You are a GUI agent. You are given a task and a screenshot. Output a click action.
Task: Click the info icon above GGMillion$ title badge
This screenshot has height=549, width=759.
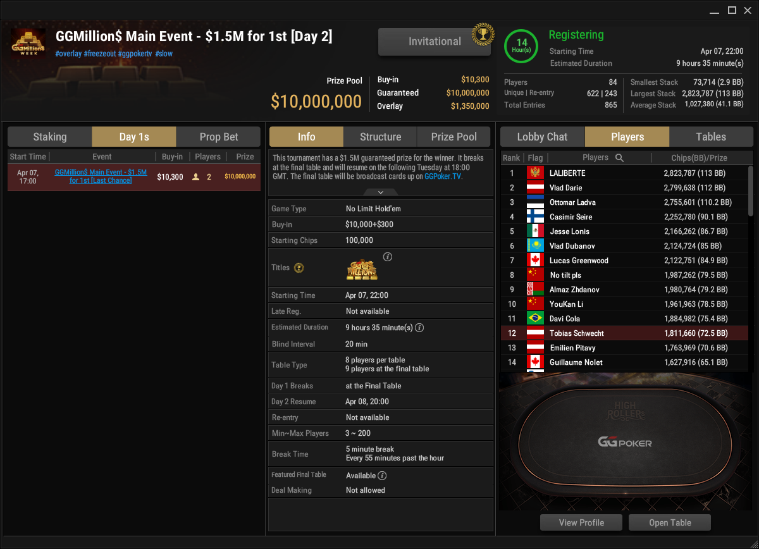(x=388, y=257)
